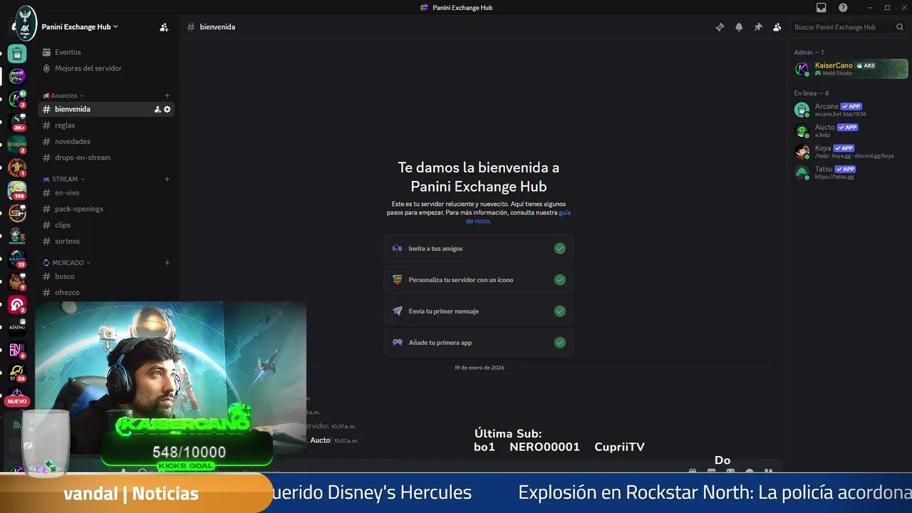Click Invita a tus amigos step
This screenshot has width=912, height=513.
(479, 249)
